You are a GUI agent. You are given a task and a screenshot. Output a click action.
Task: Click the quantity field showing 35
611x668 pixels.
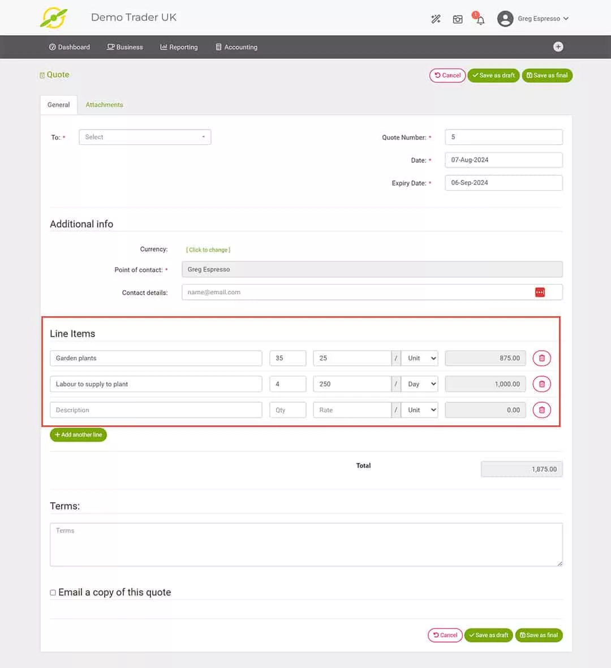click(x=287, y=358)
